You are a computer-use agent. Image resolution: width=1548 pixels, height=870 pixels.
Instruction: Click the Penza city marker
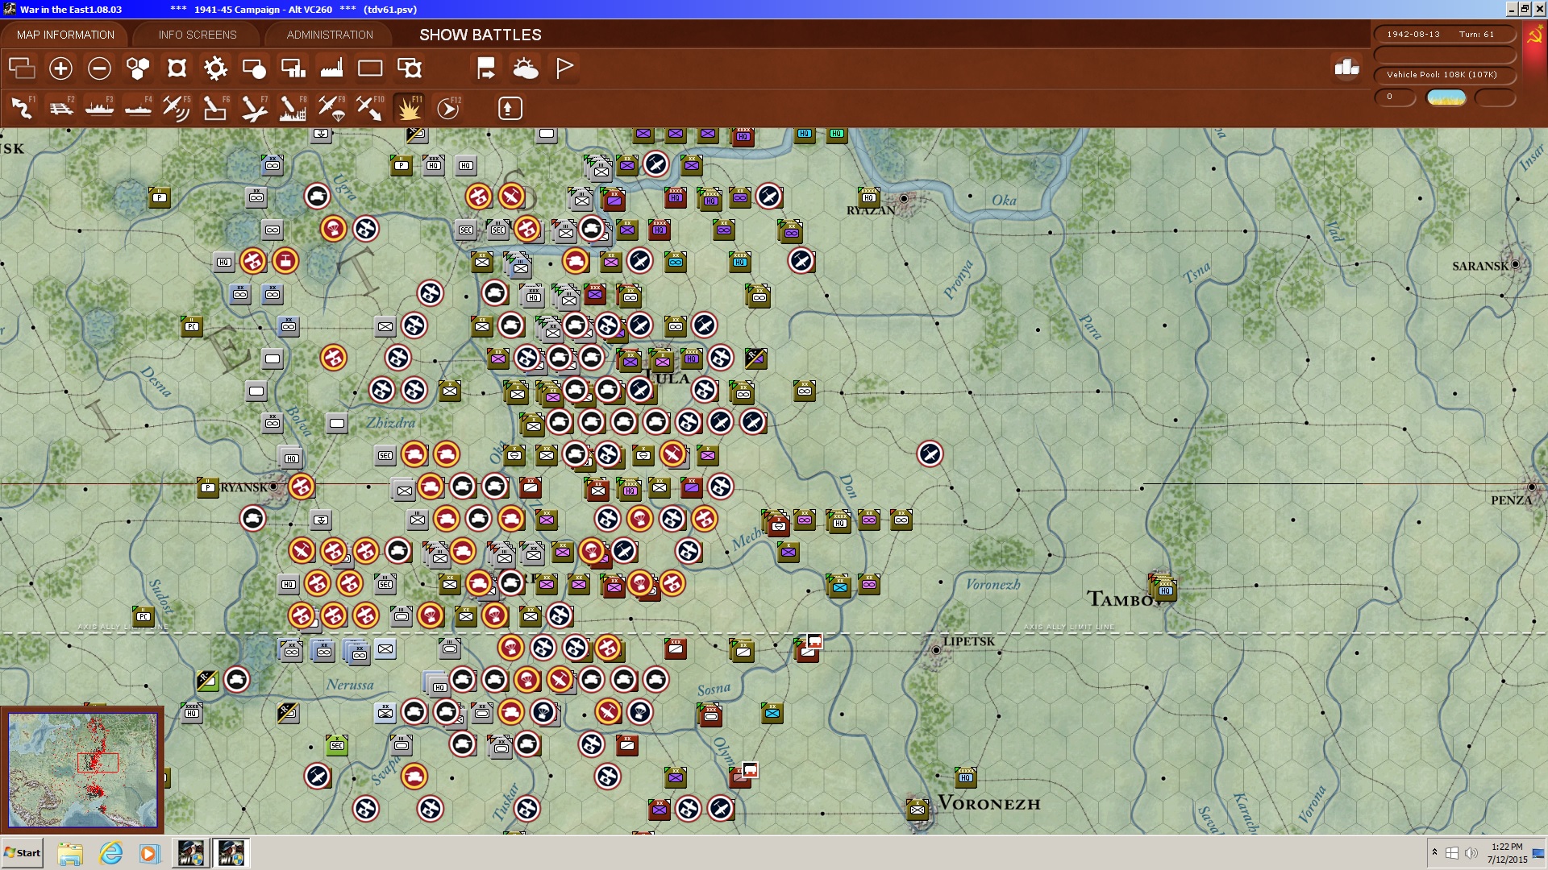1531,487
